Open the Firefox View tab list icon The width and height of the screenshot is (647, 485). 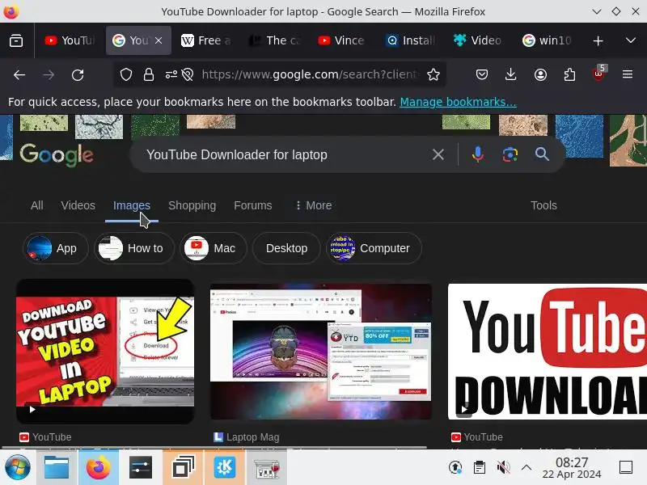16,40
